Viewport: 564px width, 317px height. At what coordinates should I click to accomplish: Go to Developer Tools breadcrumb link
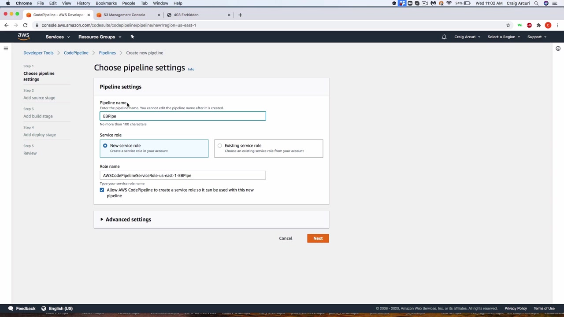[x=38, y=53]
